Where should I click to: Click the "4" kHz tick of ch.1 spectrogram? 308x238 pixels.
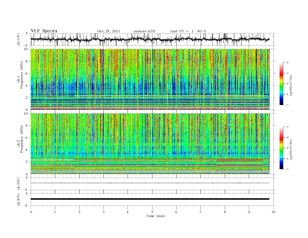point(27,86)
